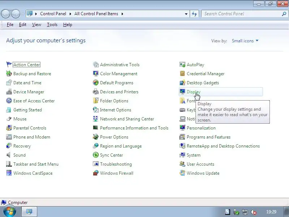The image size is (289, 217).
Task: Click the Folder Options icon
Action: point(96,101)
